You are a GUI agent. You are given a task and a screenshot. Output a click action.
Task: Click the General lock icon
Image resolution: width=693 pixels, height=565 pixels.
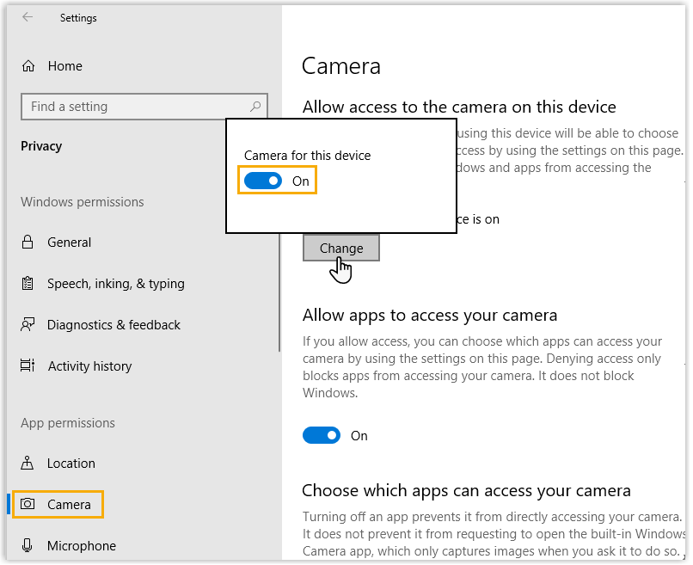pyautogui.click(x=28, y=242)
